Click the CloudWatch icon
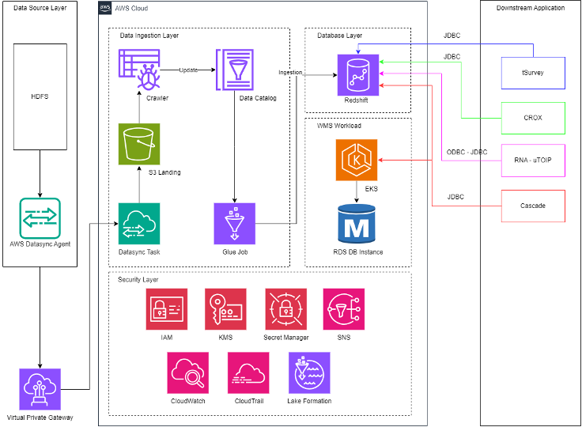The image size is (582, 427). [187, 373]
